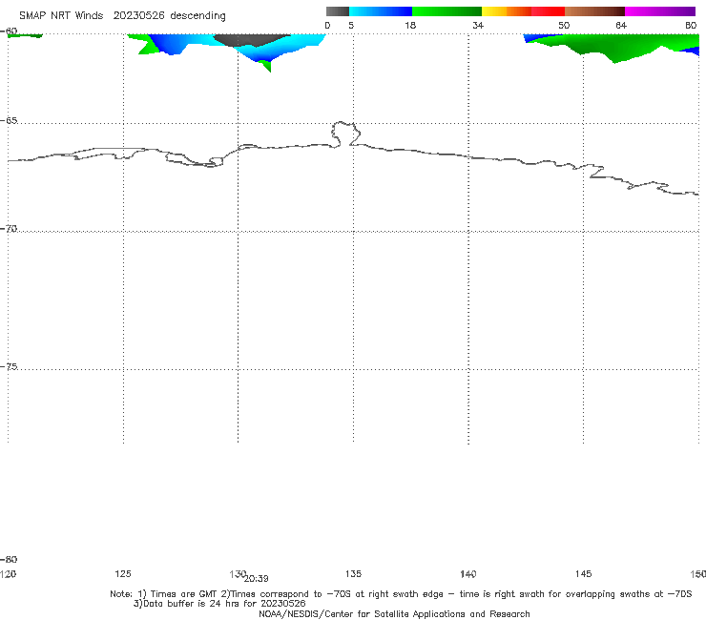Viewport: 706px width, 620px height.
Task: Pick the cyan-to-blue segment of the color bar
Action: tap(381, 11)
